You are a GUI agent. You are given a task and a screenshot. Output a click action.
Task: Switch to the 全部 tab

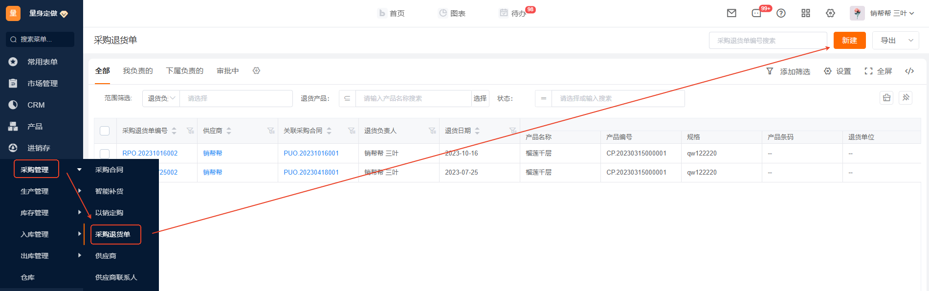102,71
